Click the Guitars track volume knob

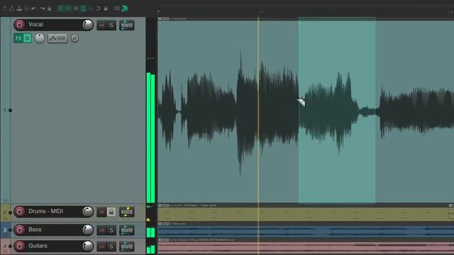pos(88,246)
